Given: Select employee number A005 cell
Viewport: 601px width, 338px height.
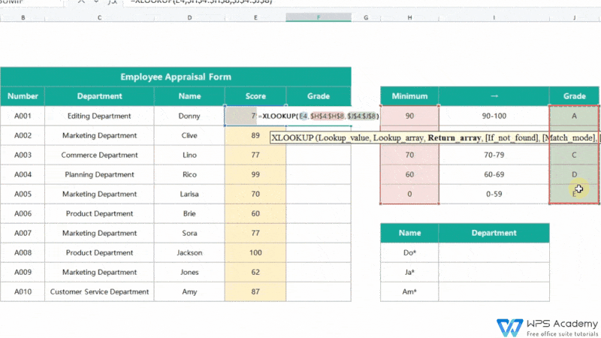Looking at the screenshot, I should 23,194.
